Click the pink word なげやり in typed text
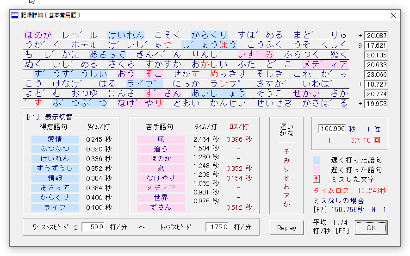Image resolution: width=410 pixels, height=256 pixels. (x=140, y=103)
